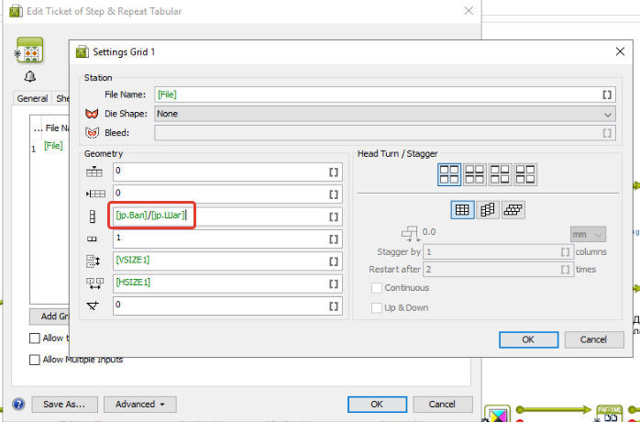640x422 pixels.
Task: Click the horizontal offset geometry icon
Action: pos(95,194)
